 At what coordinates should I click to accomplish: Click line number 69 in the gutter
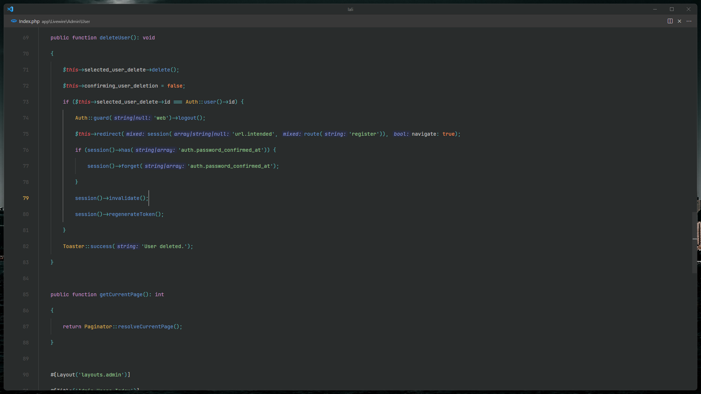(x=26, y=38)
